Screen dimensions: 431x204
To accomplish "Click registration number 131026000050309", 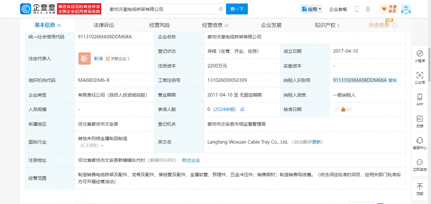I will (227, 80).
